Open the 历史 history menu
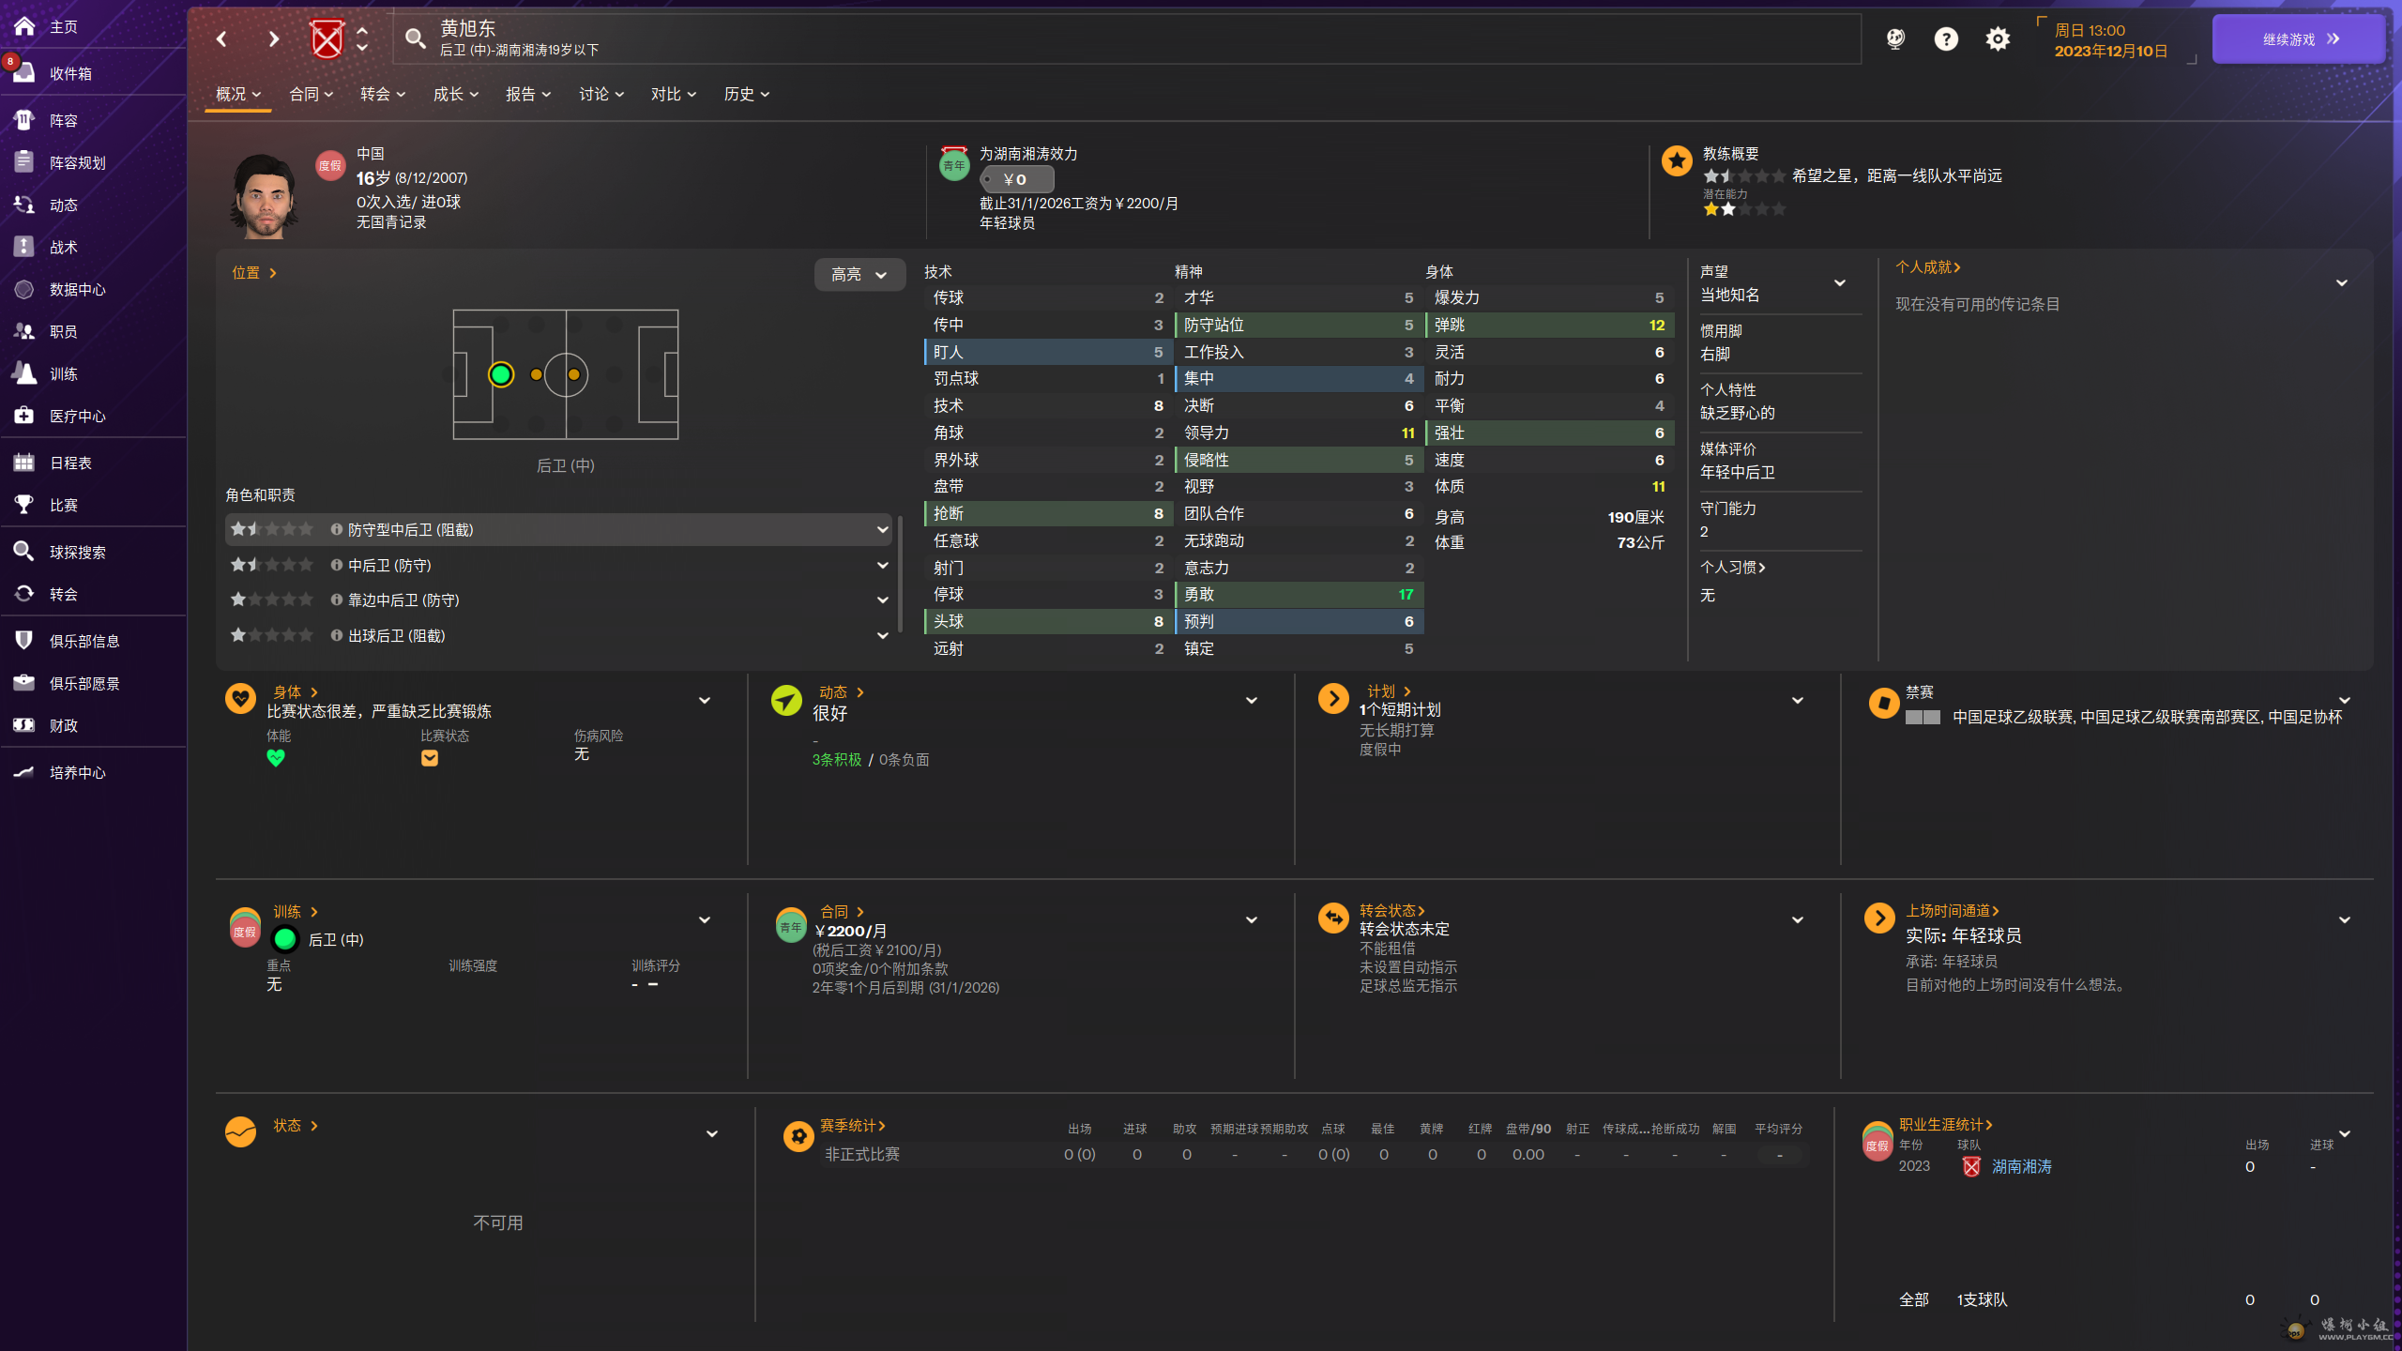Screen dimensions: 2402x1351 [x=747, y=94]
